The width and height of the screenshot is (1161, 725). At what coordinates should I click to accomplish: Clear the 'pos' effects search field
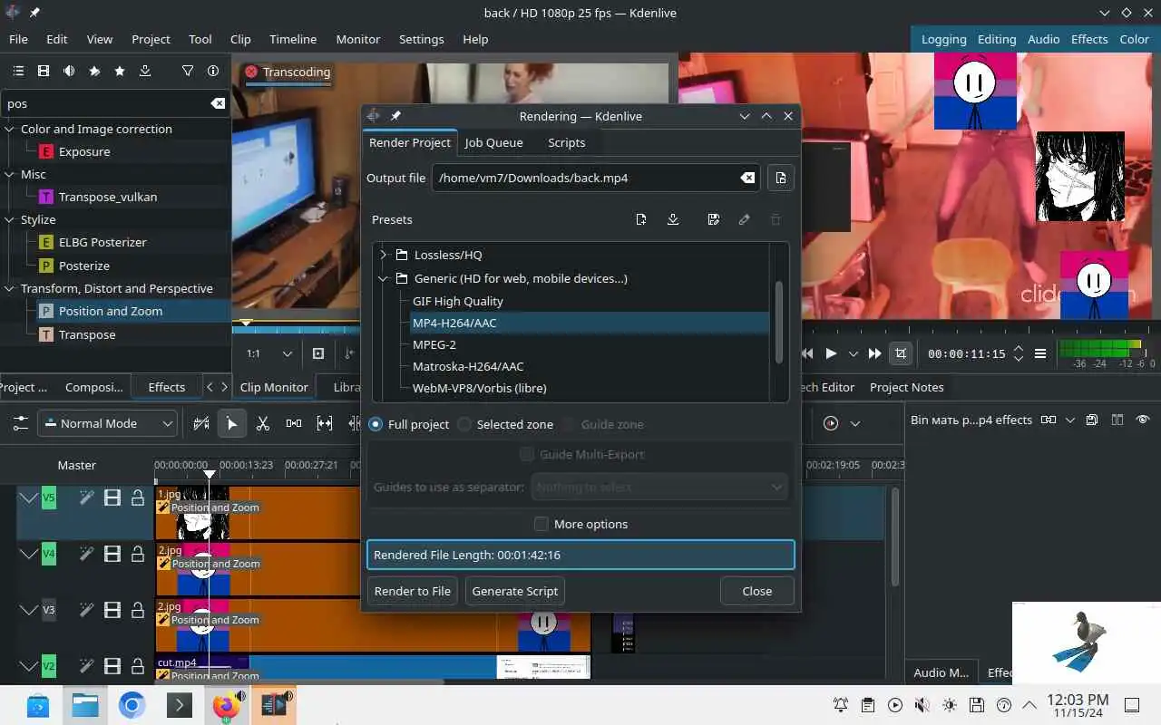click(x=218, y=103)
